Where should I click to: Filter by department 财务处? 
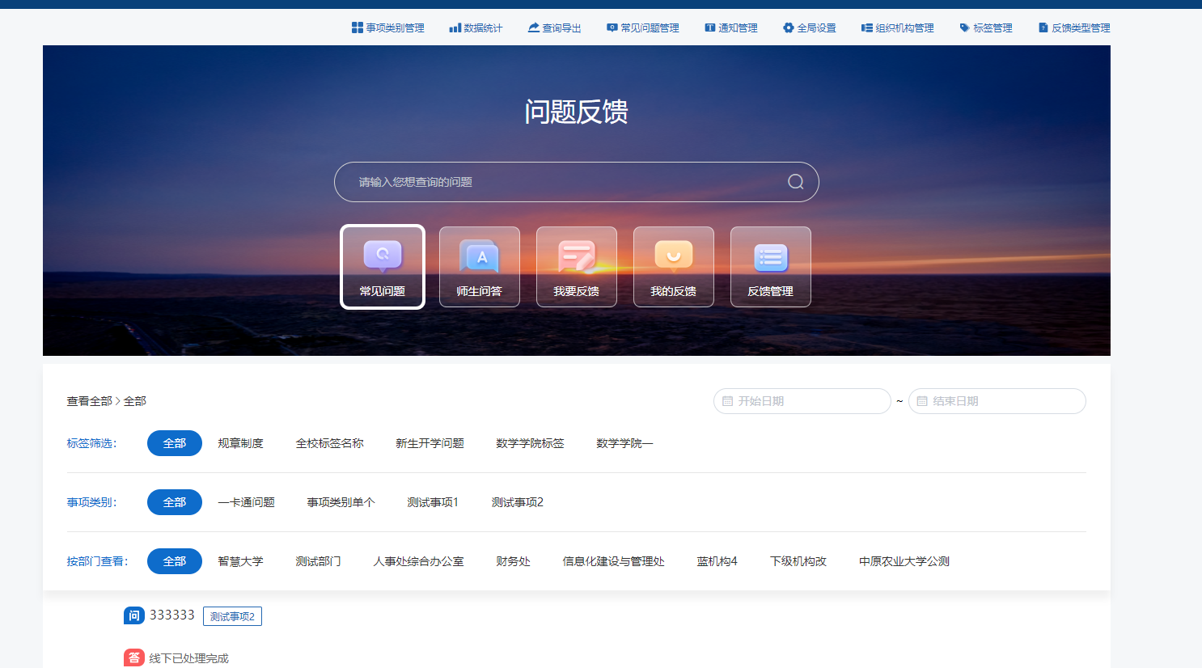(x=514, y=561)
